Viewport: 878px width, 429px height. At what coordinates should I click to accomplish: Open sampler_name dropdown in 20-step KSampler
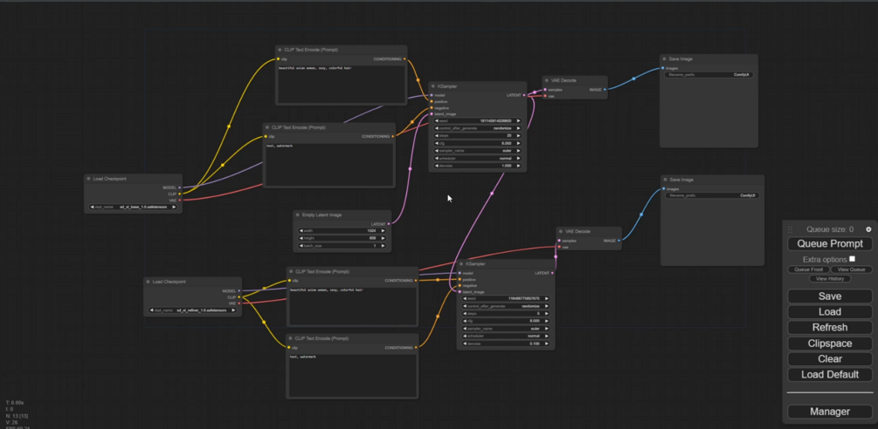478,151
